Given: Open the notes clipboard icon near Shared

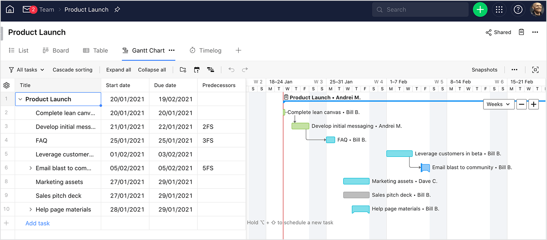Looking at the screenshot, I should pos(521,32).
